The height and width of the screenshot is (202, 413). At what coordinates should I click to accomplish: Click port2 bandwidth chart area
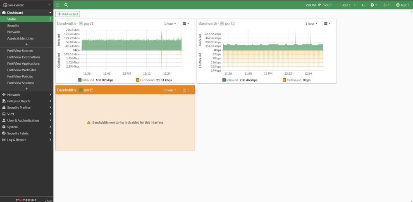click(x=273, y=50)
